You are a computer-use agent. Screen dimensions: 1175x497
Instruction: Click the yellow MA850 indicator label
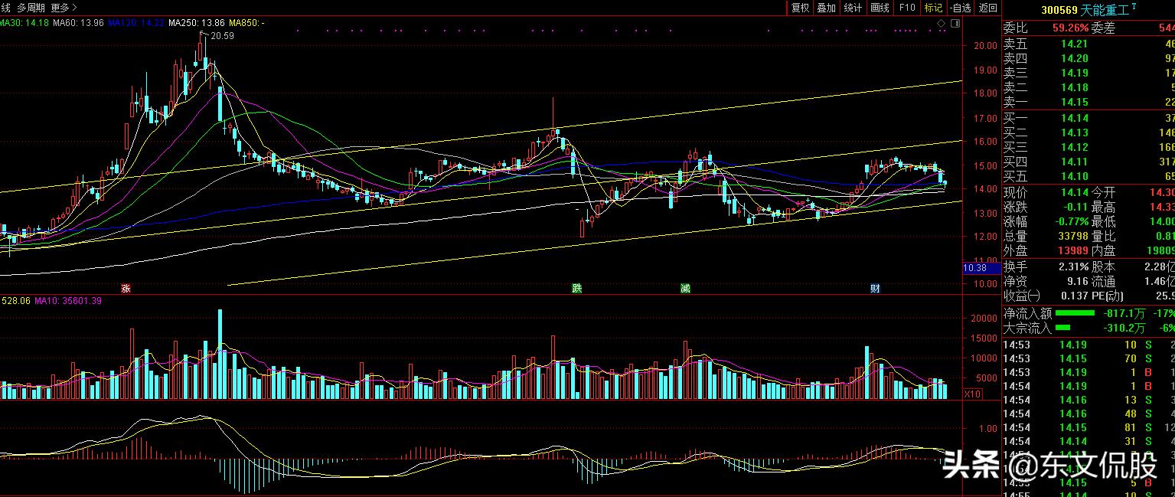point(246,23)
